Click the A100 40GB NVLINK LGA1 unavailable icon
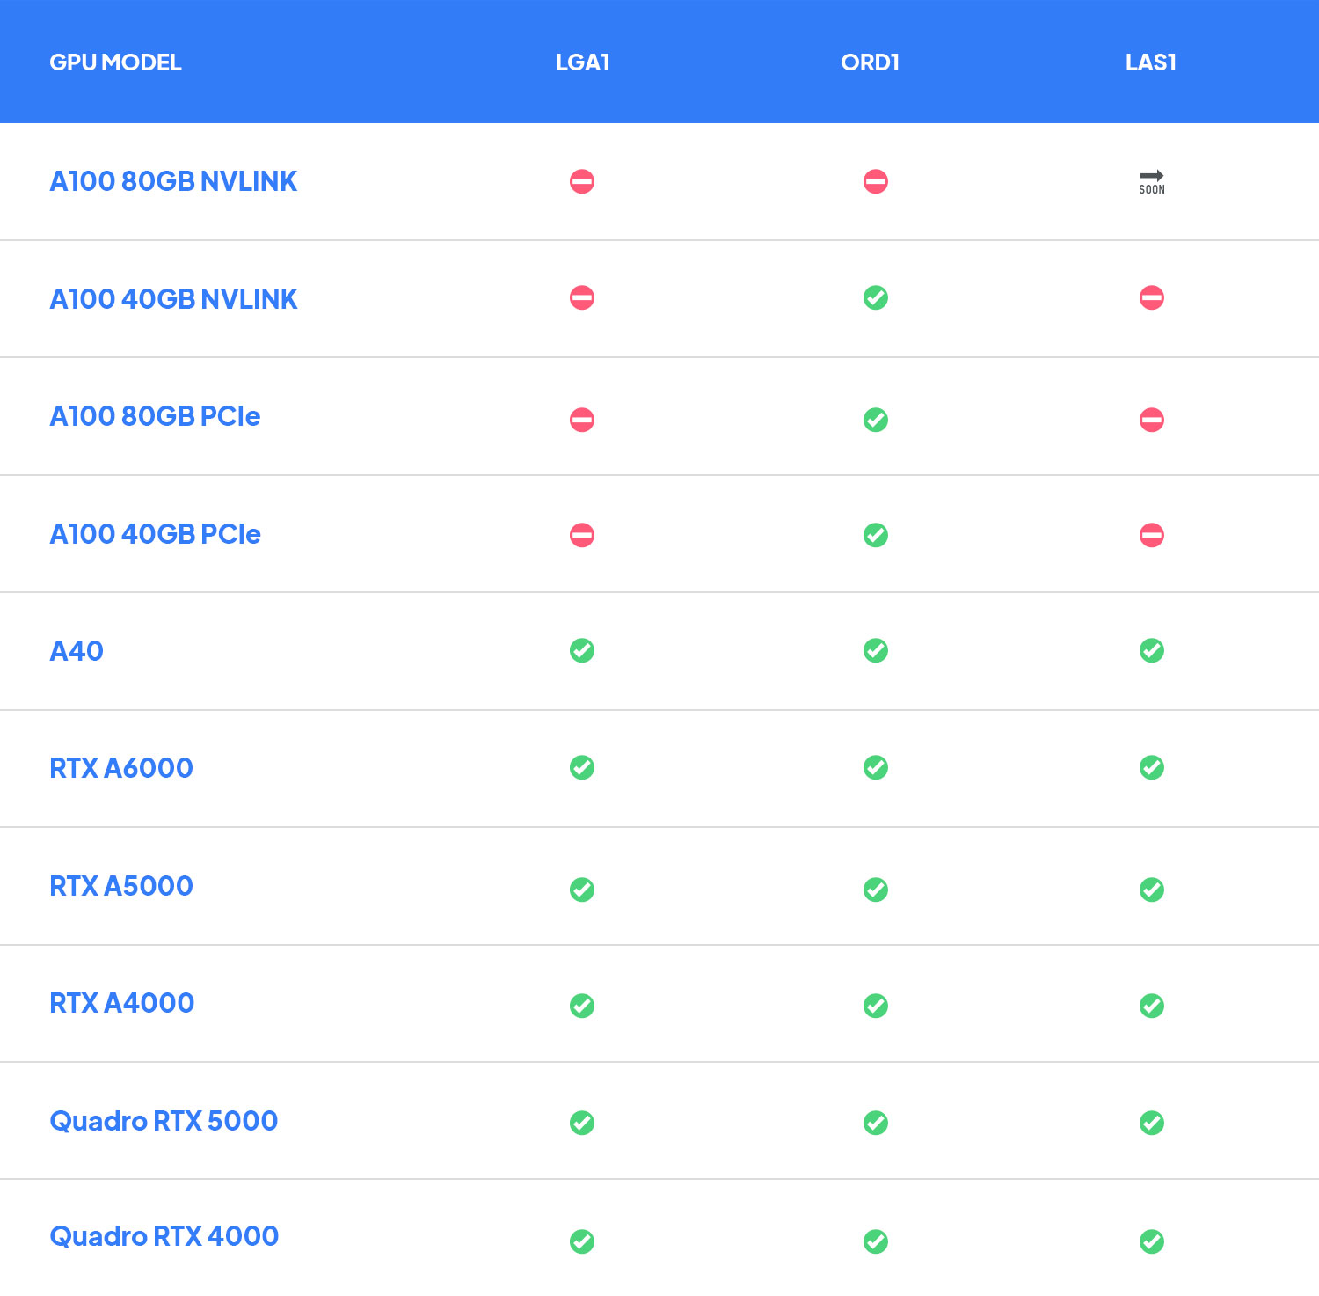 [x=582, y=297]
